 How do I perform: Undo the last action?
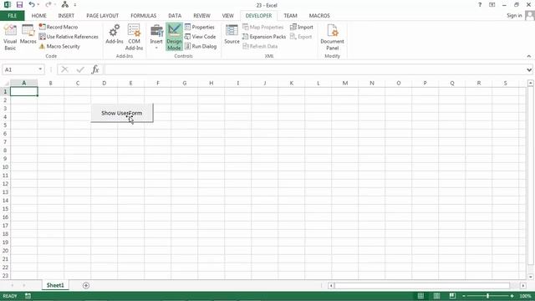click(x=32, y=5)
